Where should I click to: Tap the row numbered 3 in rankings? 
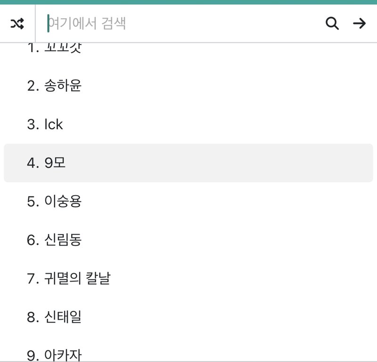click(x=188, y=124)
